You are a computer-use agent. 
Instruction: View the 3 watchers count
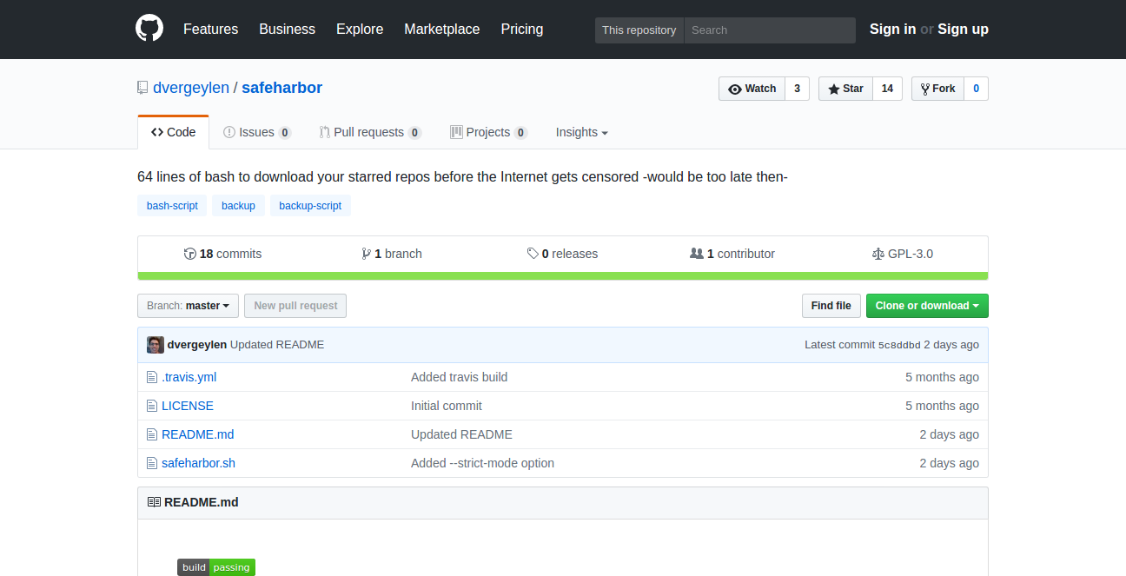point(798,89)
